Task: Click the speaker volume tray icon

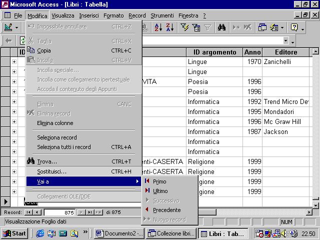Action: pyautogui.click(x=284, y=233)
